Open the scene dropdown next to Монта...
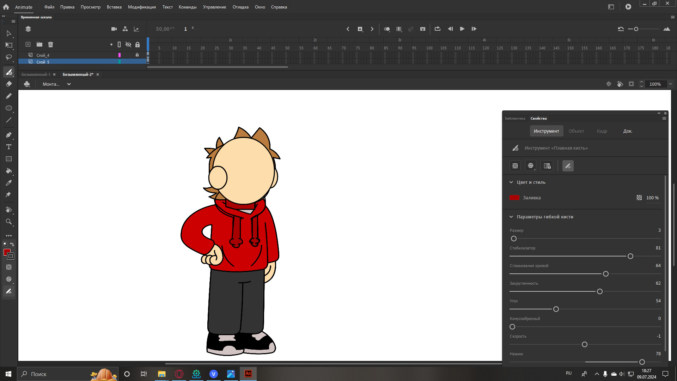Viewport: 677px width, 381px height. [69, 84]
